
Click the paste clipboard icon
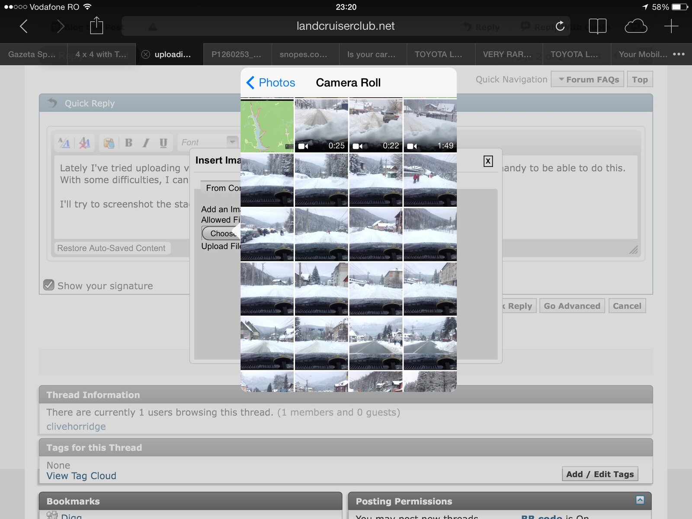pyautogui.click(x=109, y=143)
